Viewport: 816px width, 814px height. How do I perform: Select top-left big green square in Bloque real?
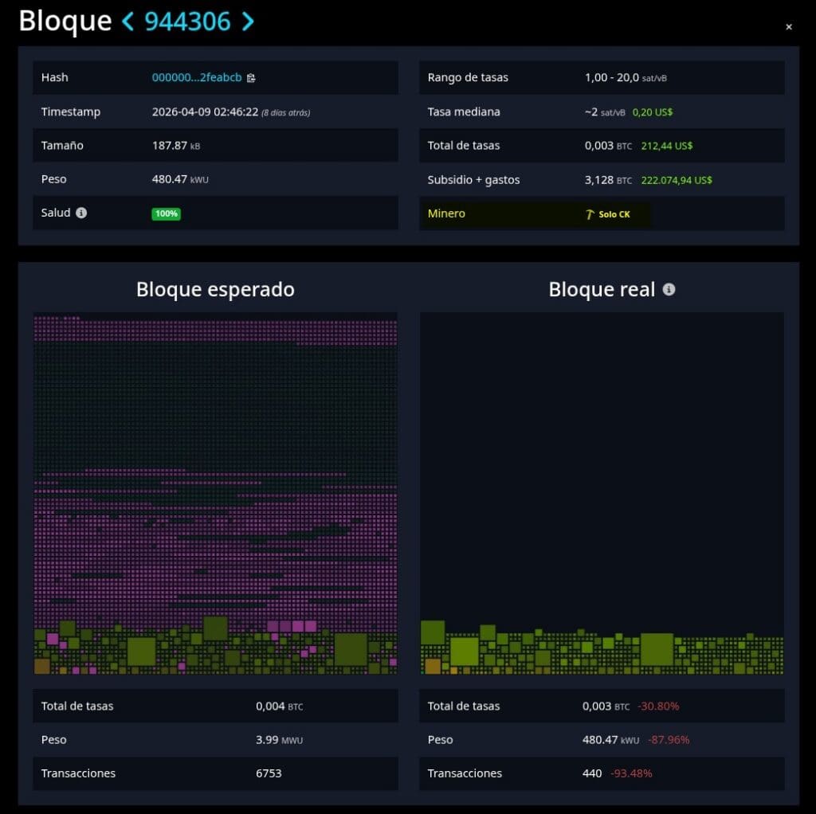432,632
